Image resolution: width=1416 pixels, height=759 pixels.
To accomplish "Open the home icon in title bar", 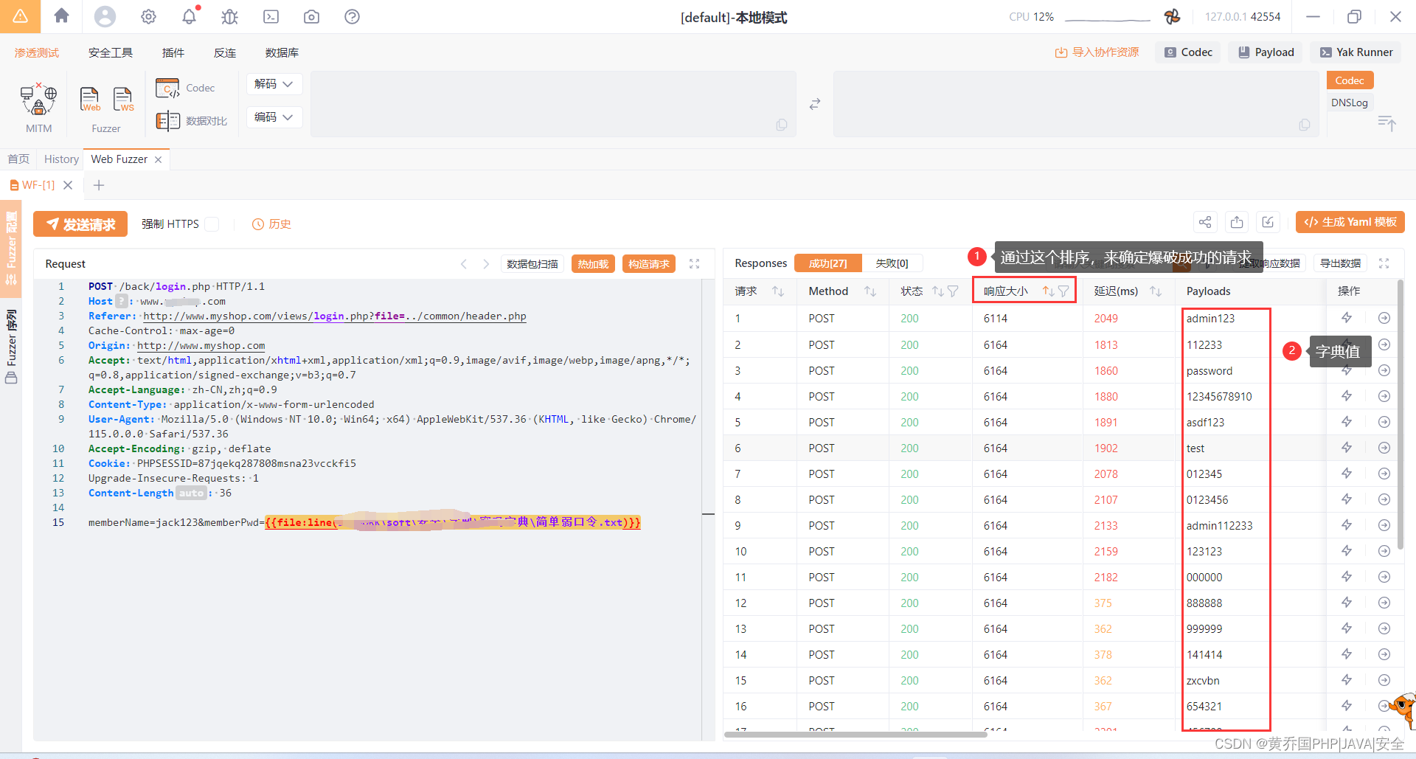I will click(61, 16).
